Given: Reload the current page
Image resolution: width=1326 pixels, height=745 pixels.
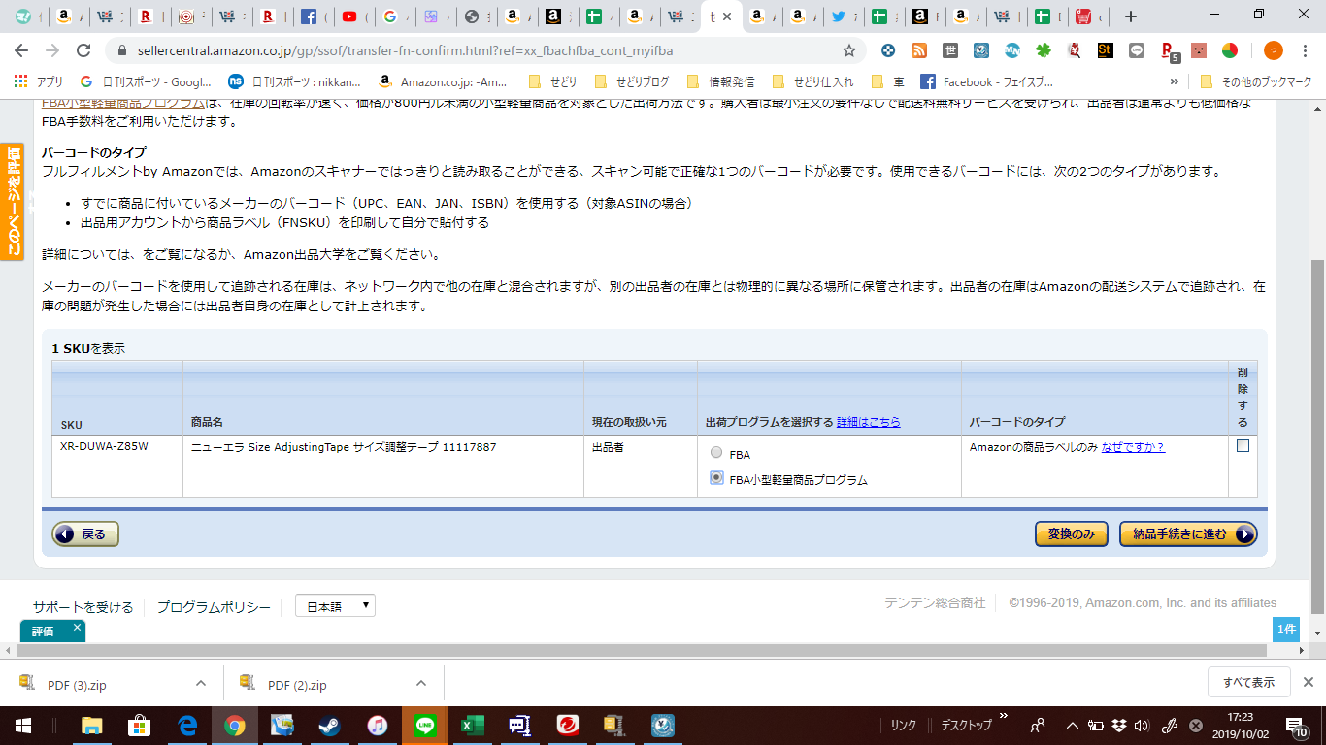Looking at the screenshot, I should click(x=84, y=50).
